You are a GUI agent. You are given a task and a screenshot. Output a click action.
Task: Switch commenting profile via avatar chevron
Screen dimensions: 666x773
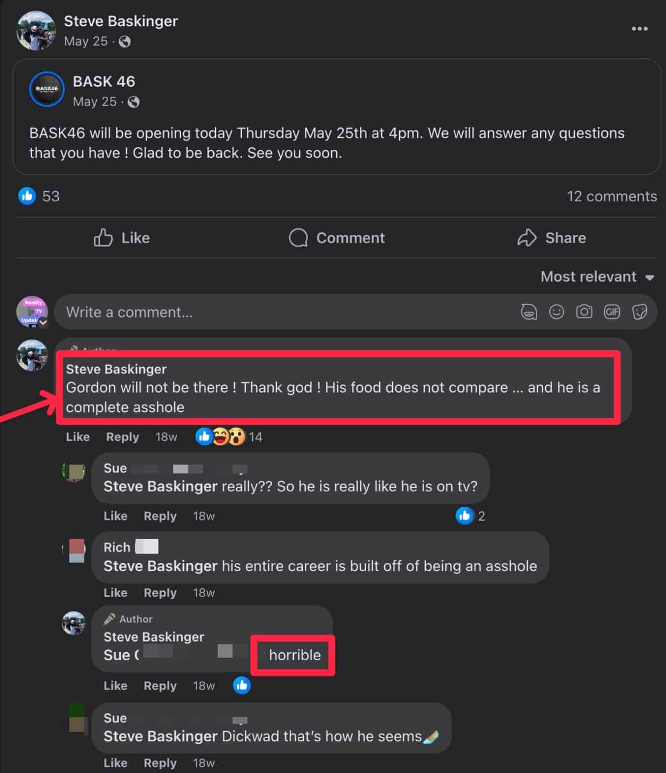pos(44,323)
